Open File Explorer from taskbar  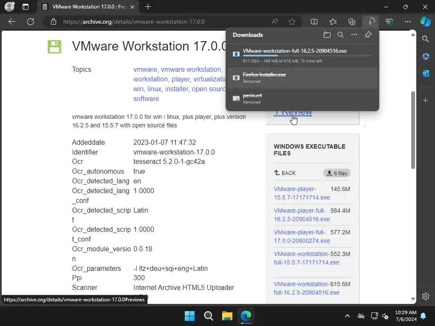tap(227, 316)
